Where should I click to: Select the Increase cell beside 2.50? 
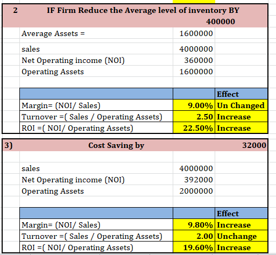241,117
